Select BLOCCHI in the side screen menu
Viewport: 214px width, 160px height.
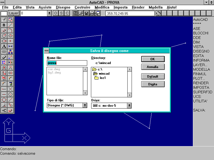pos(201,33)
